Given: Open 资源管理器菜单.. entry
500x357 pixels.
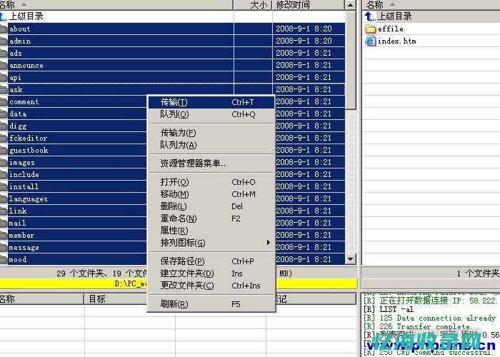Looking at the screenshot, I should tap(211, 164).
